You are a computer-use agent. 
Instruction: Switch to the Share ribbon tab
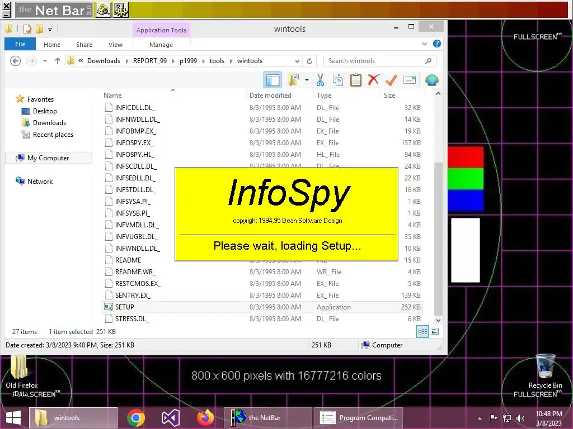[x=84, y=45]
